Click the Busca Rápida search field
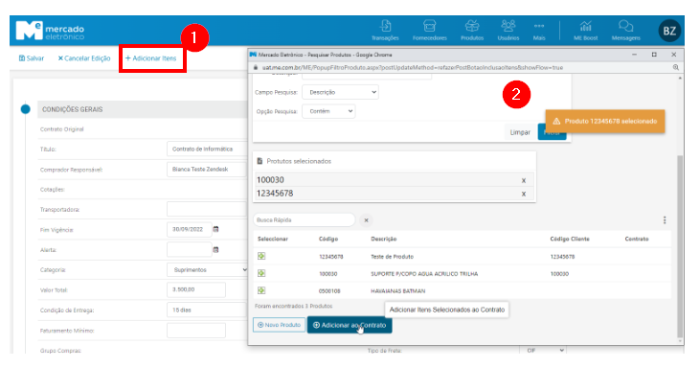 click(304, 219)
